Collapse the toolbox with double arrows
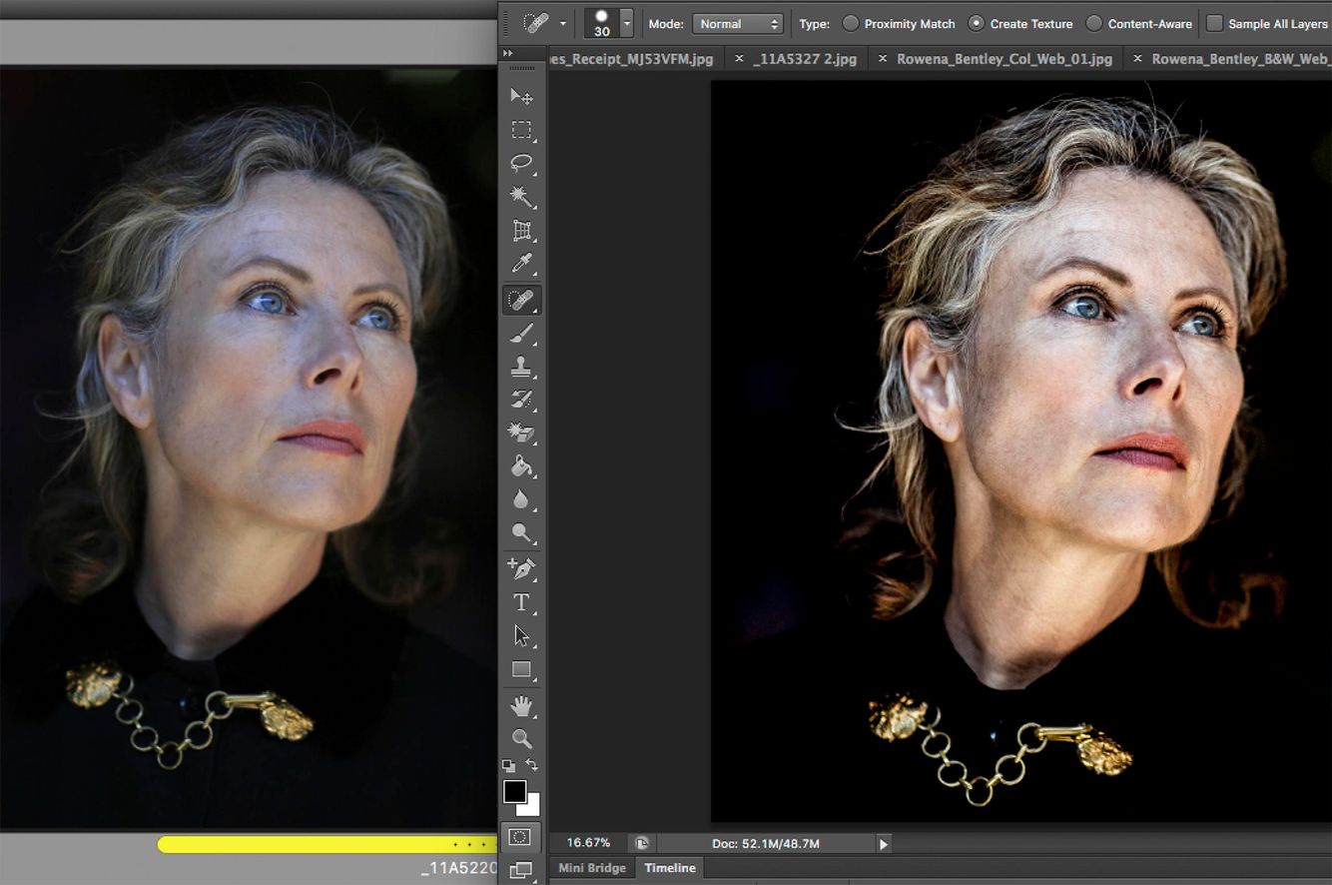This screenshot has height=885, width=1332. tap(508, 53)
